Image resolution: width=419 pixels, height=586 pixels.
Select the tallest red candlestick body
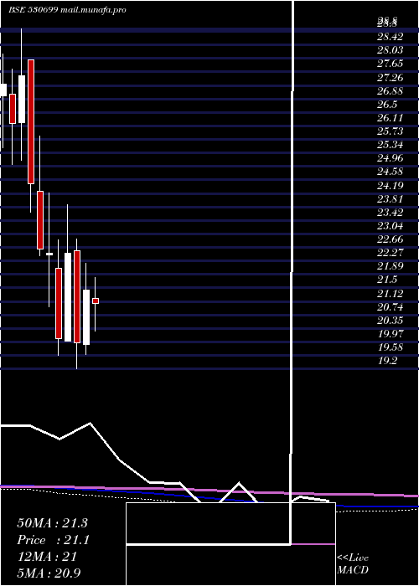[x=31, y=121]
